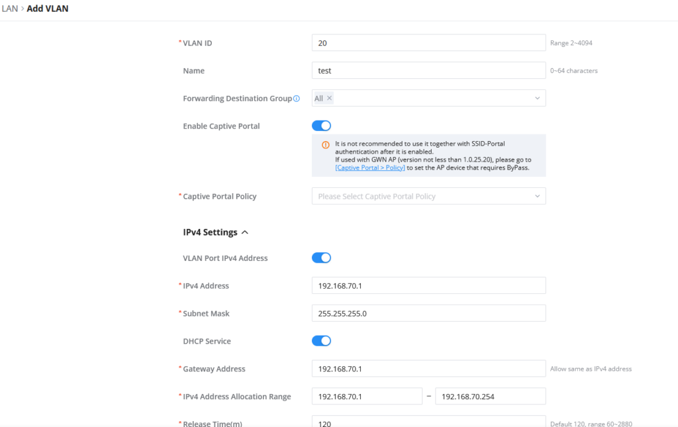The image size is (678, 427).
Task: Open the Captive Portal Policy dropdown
Action: [x=428, y=196]
